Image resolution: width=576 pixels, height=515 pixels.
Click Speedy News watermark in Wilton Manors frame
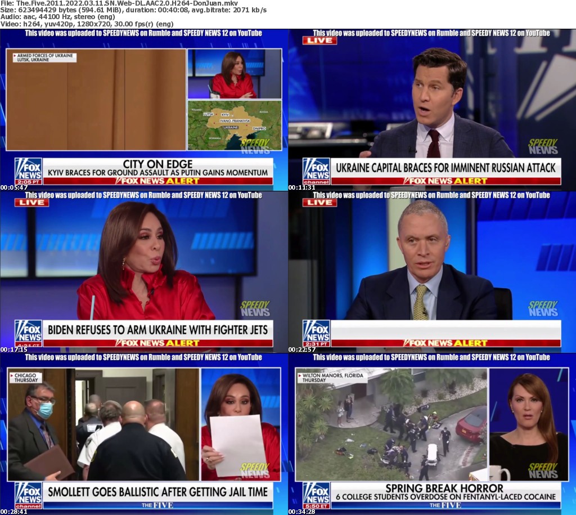(x=543, y=471)
